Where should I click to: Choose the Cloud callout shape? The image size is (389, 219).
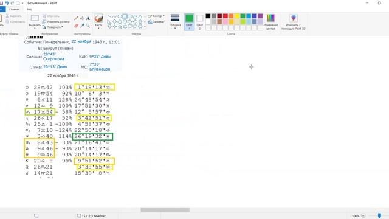coord(140,27)
